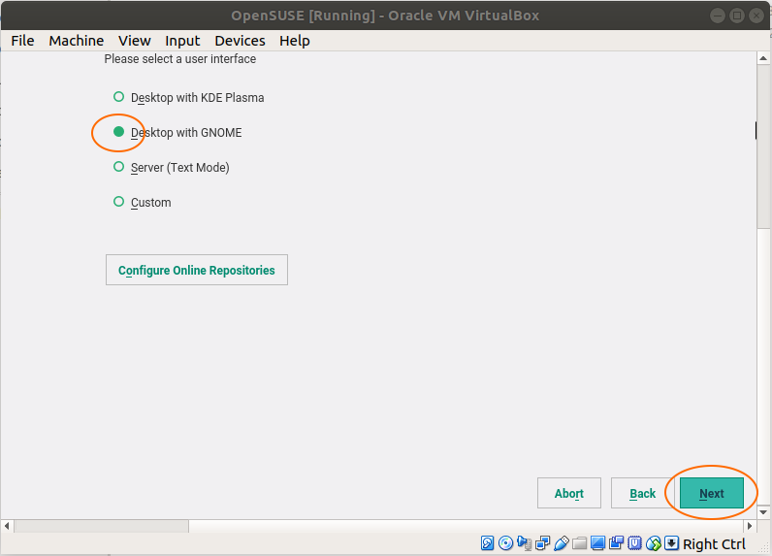Viewport: 772px width, 556px height.
Task: Click the vertical scrollbar thumb
Action: tap(763, 147)
